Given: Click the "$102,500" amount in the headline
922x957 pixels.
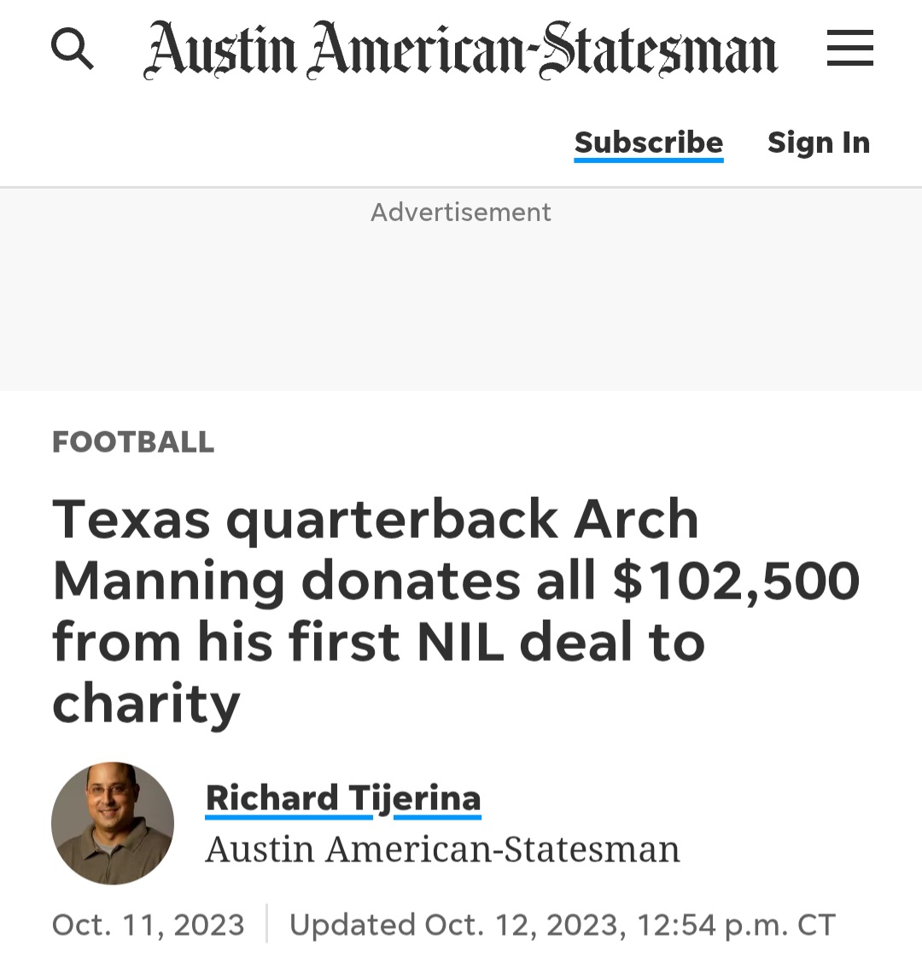Looking at the screenshot, I should coord(736,581).
